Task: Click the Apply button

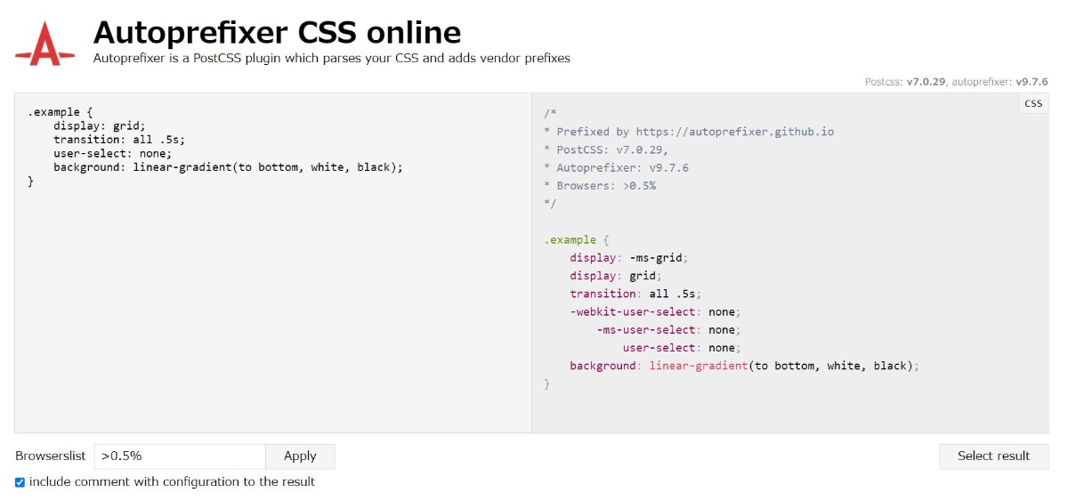Action: (x=300, y=456)
